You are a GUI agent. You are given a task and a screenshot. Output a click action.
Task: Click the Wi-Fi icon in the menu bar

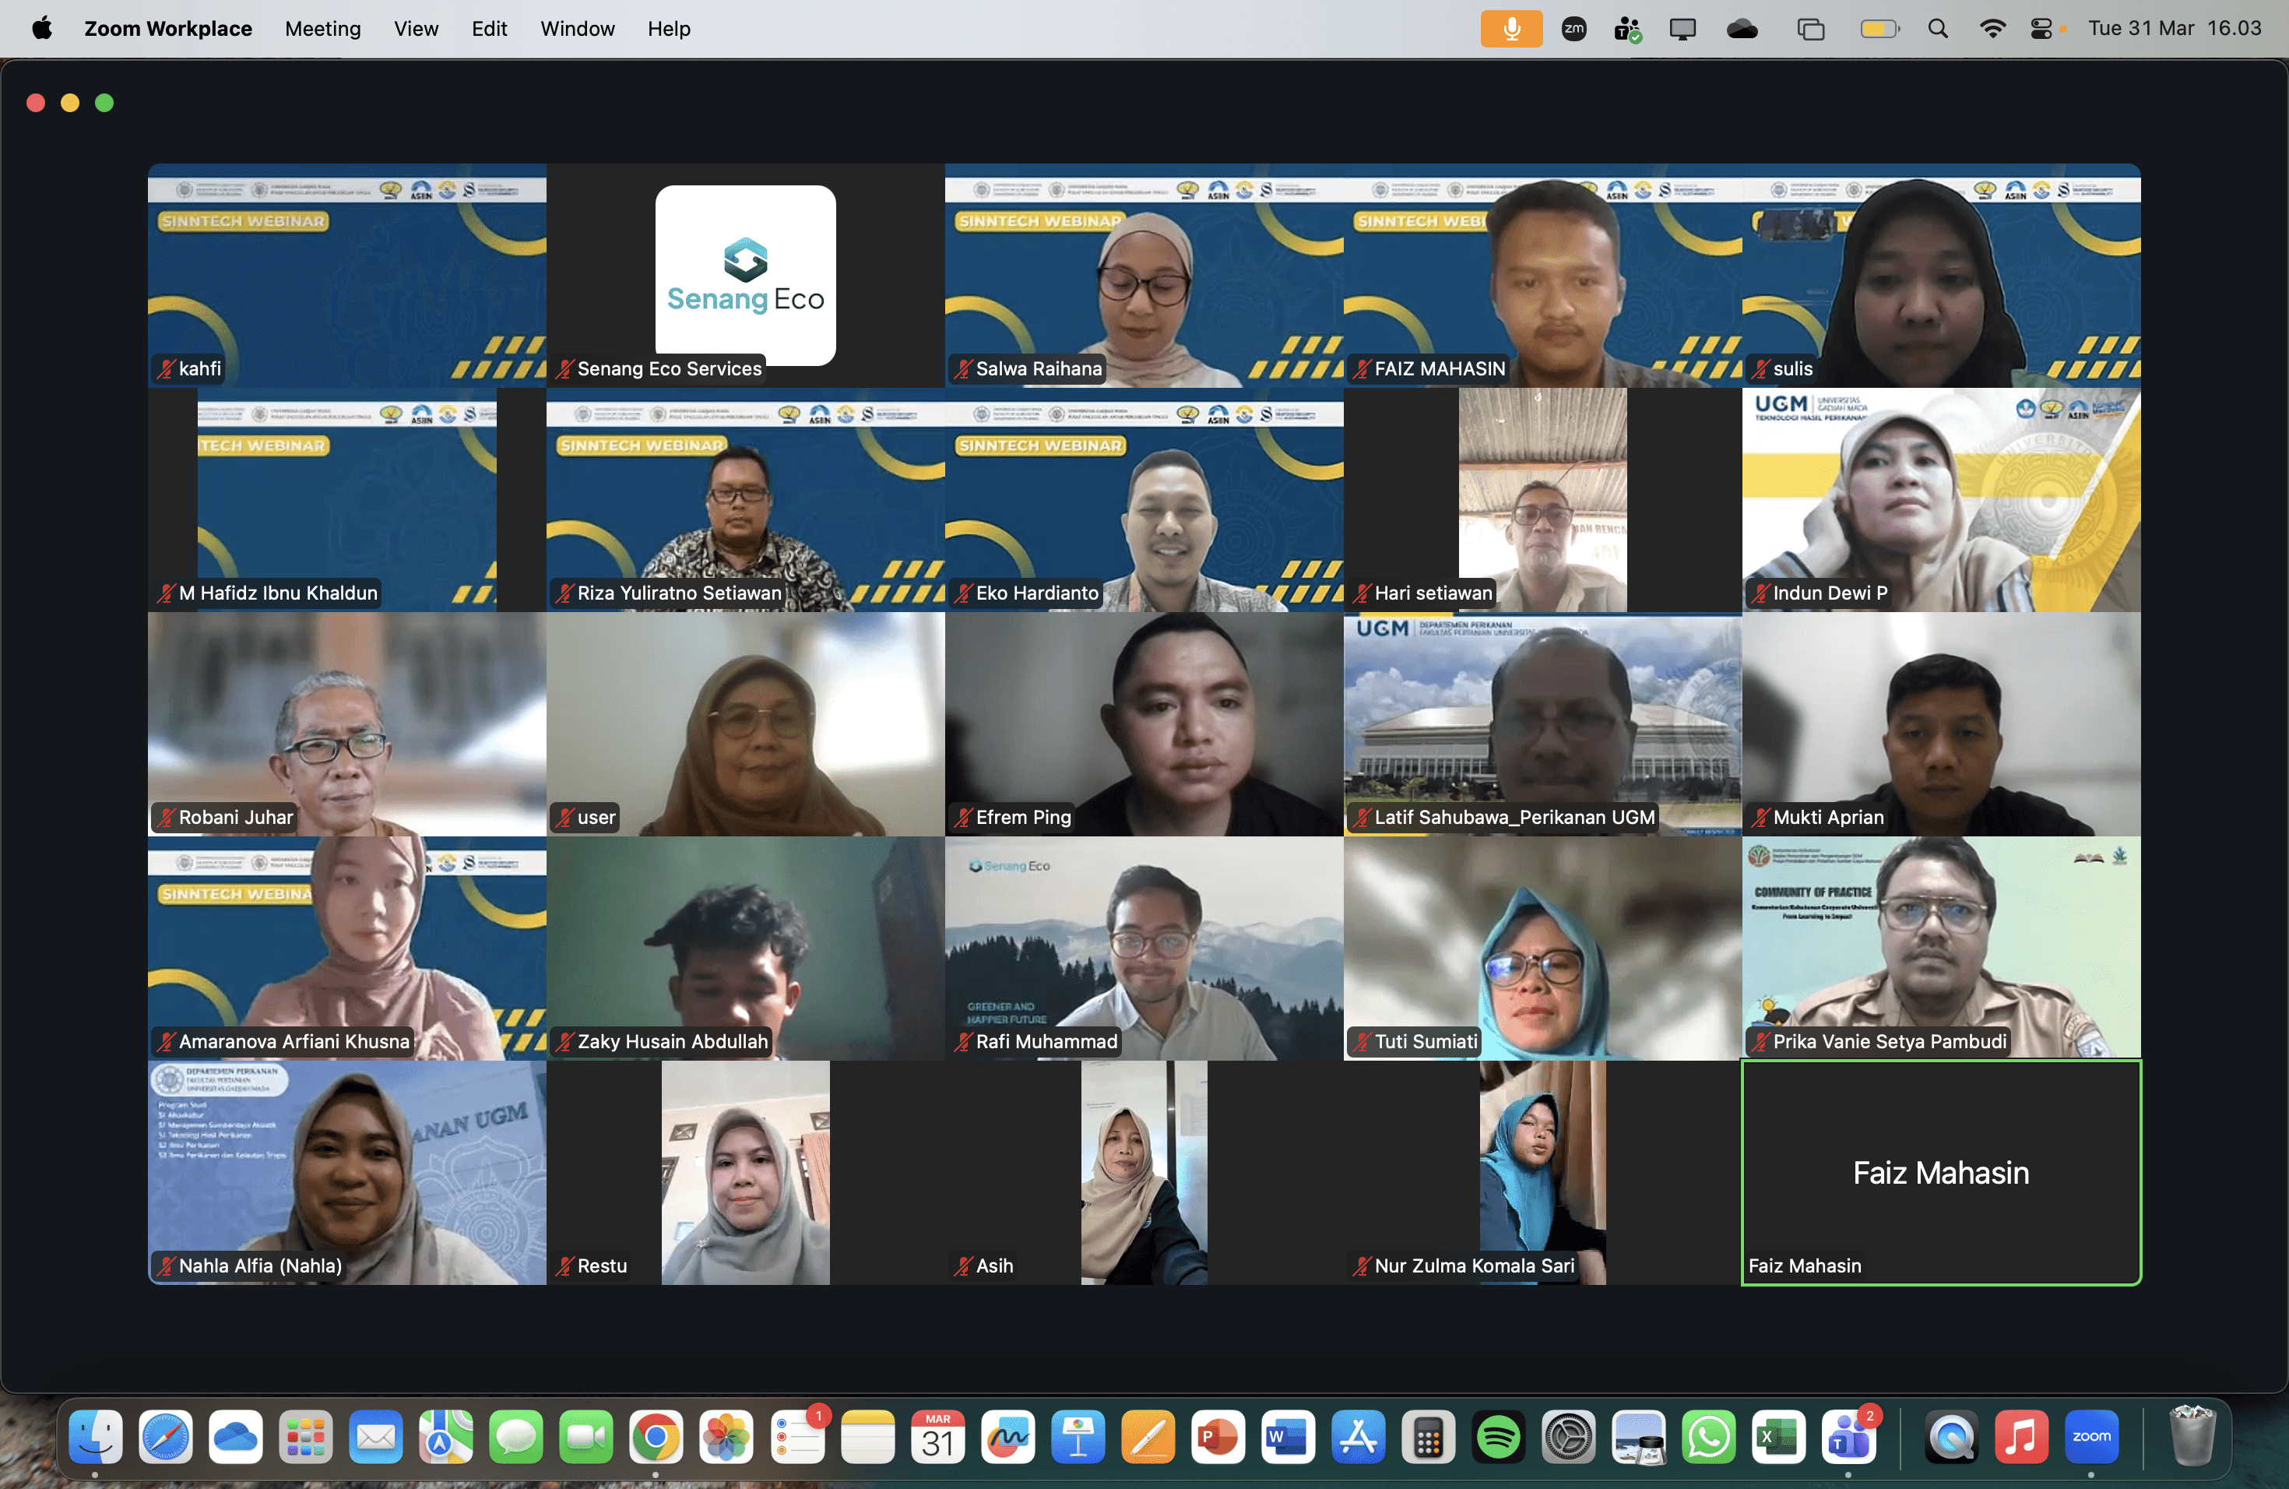click(x=1992, y=28)
